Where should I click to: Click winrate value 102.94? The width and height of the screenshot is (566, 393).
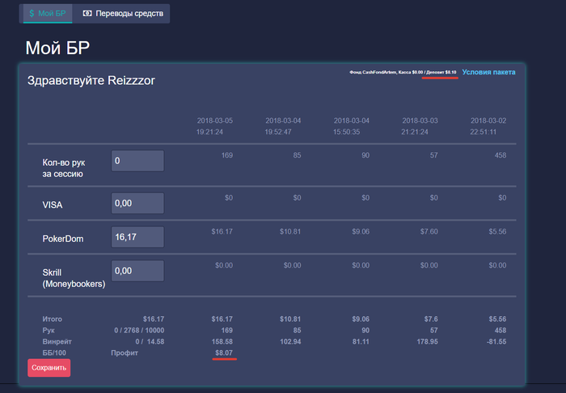point(290,341)
